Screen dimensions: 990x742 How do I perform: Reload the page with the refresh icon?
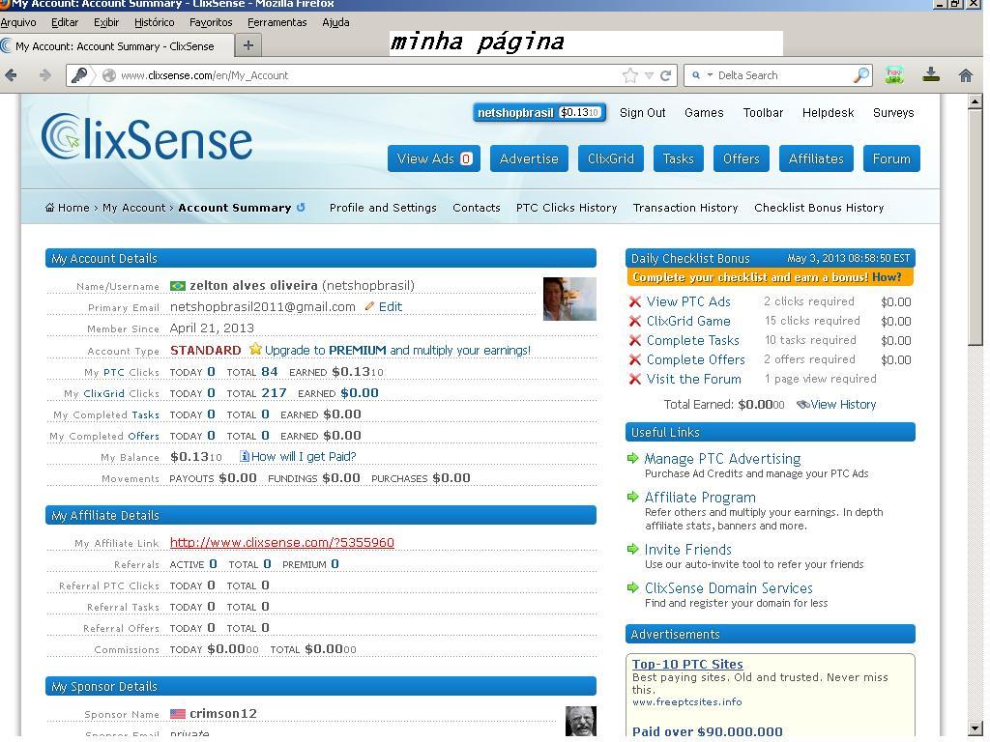(x=665, y=75)
